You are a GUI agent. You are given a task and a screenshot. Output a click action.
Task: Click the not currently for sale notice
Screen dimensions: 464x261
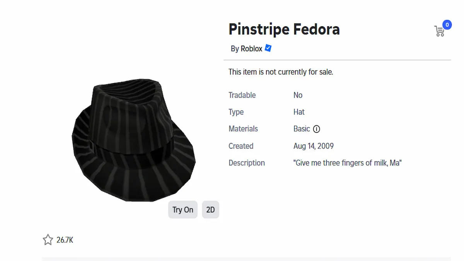[281, 72]
